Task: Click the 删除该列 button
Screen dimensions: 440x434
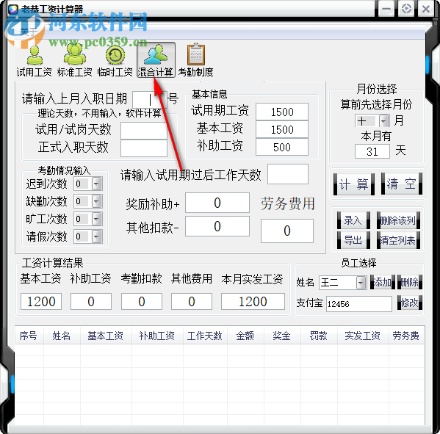Action: (x=398, y=220)
